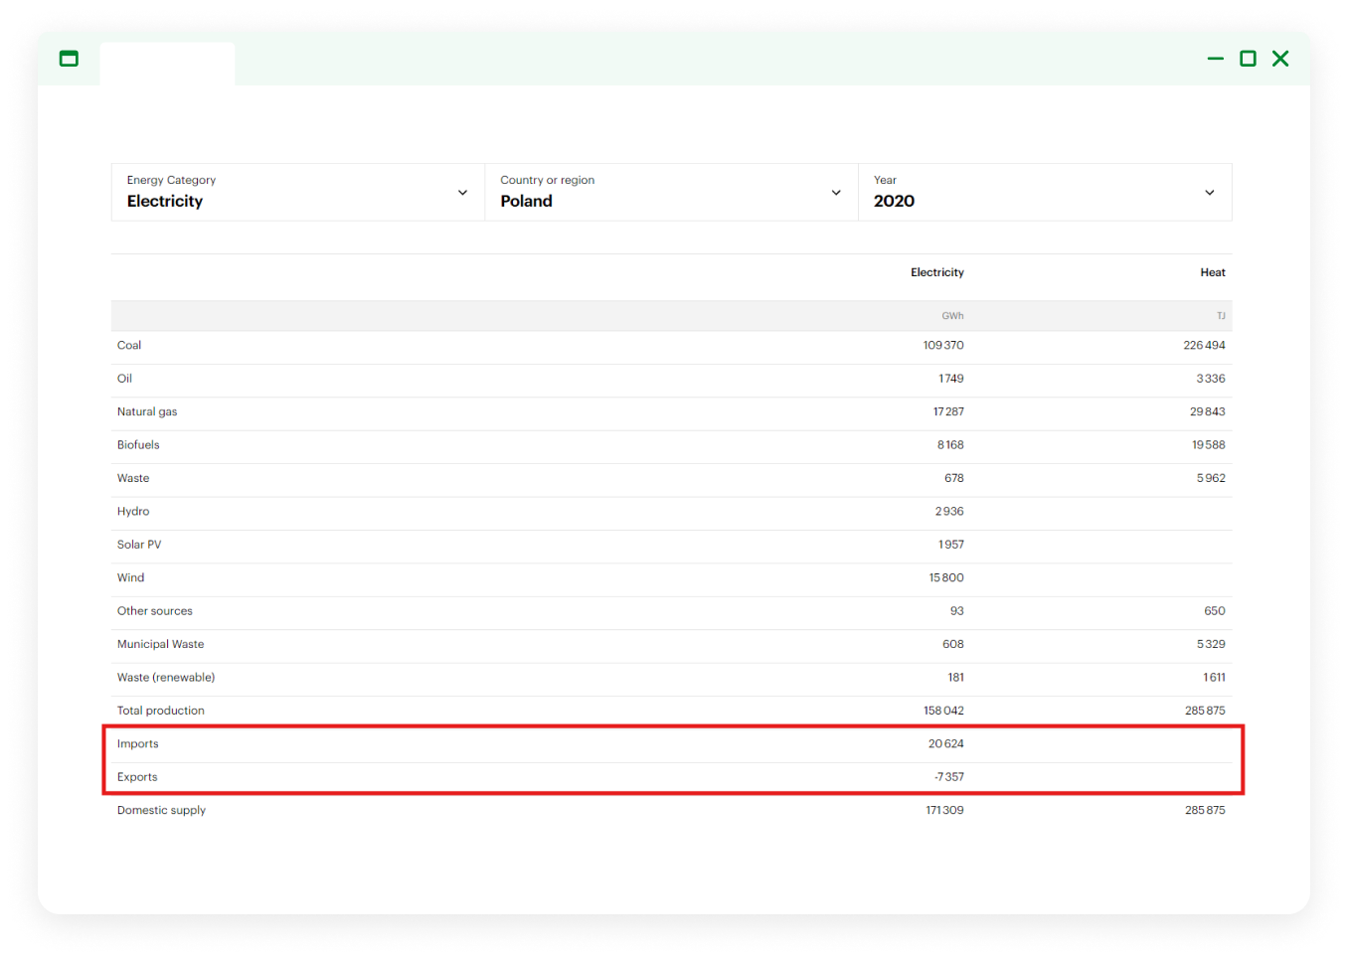Select the Hydro row label
Screen dimensions: 1348x959
click(x=133, y=512)
